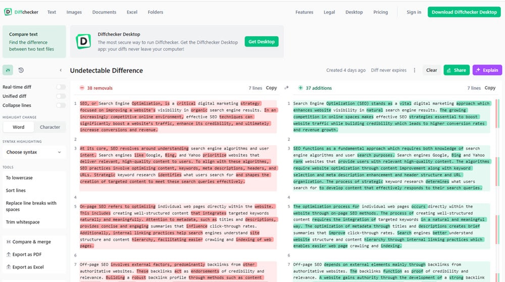Open the Pricing menu item
The height and width of the screenshot is (282, 505).
(x=380, y=12)
